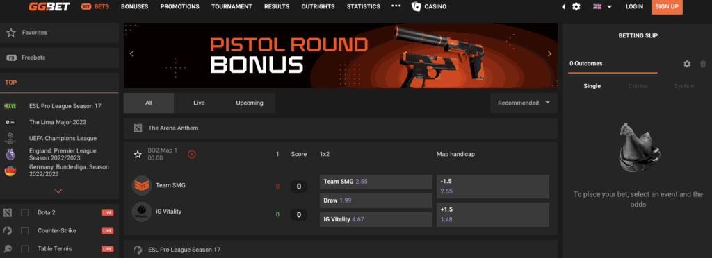The width and height of the screenshot is (712, 258).
Task: Show next banner with right arrow
Action: coord(549,54)
